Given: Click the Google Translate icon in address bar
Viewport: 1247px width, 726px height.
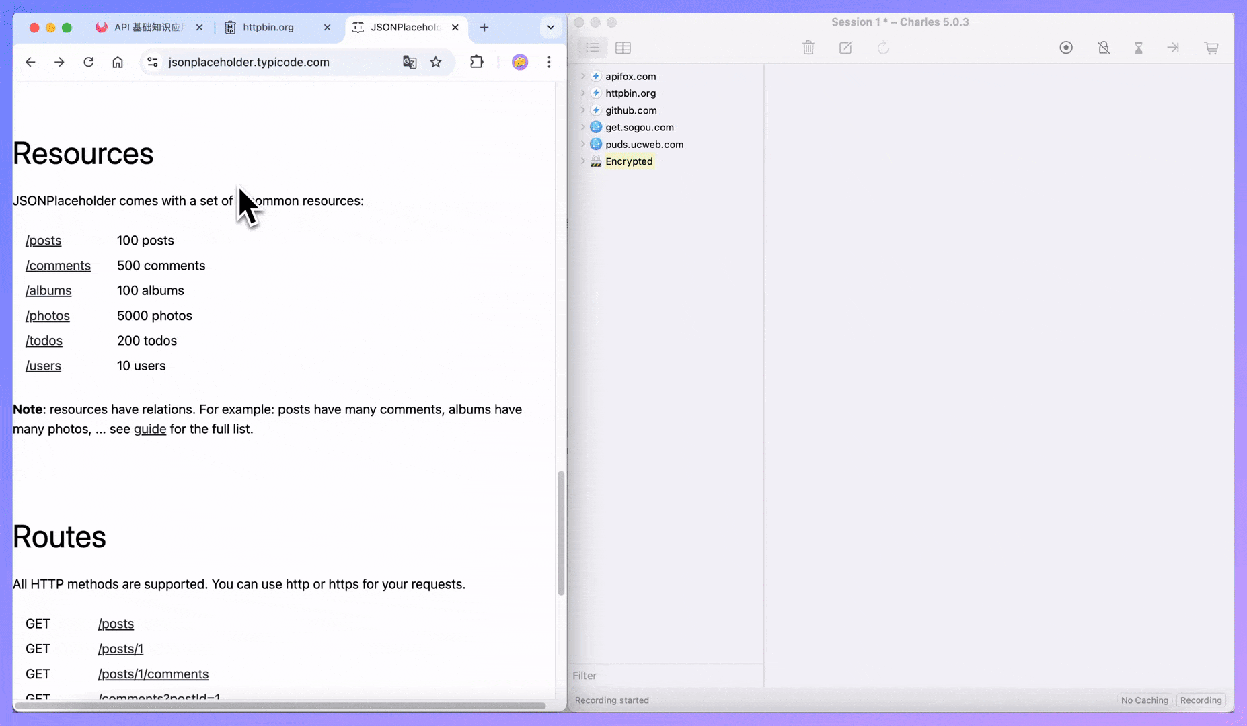Looking at the screenshot, I should pos(410,62).
